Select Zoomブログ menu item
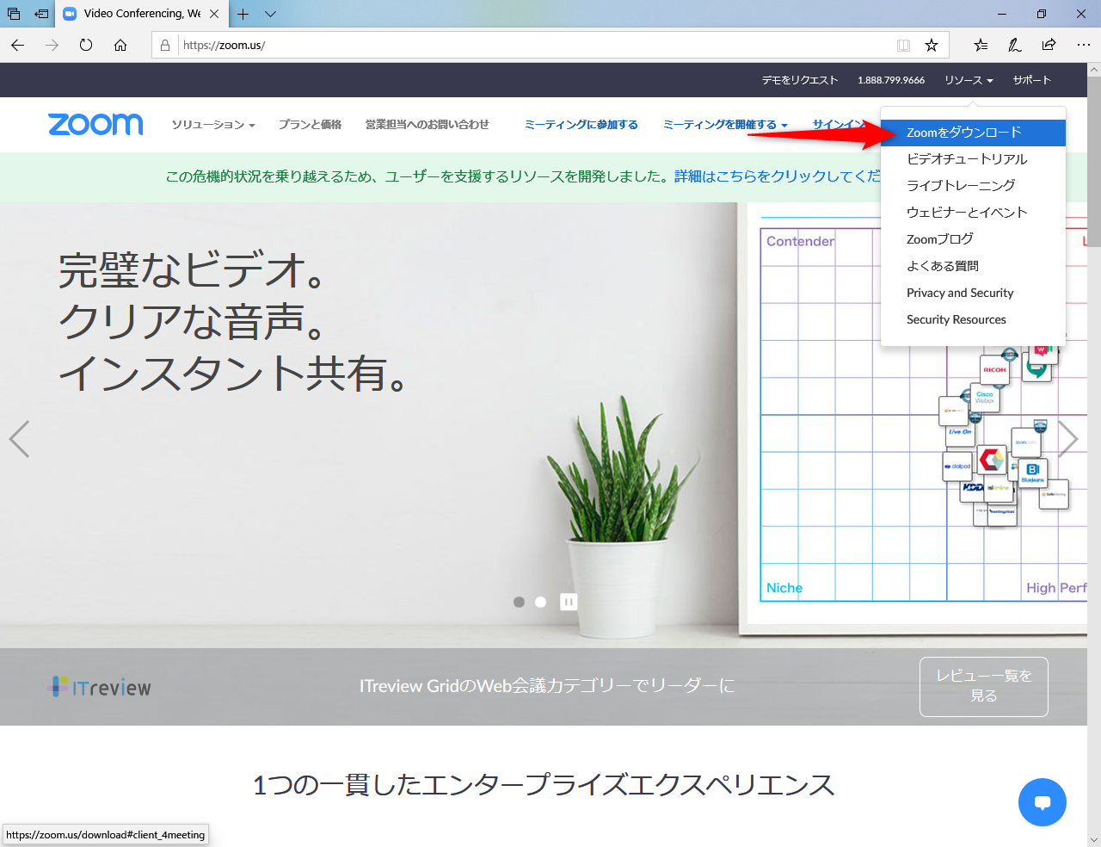Viewport: 1101px width, 847px height. 973,239
